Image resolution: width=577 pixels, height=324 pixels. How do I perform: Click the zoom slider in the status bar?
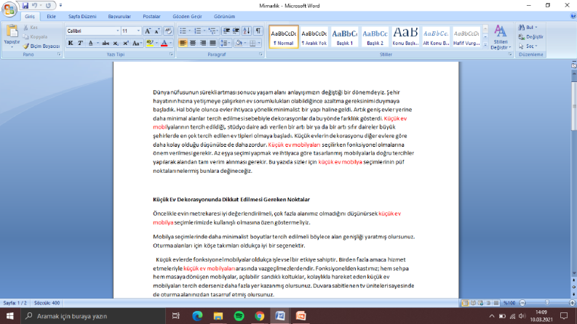pyautogui.click(x=547, y=303)
